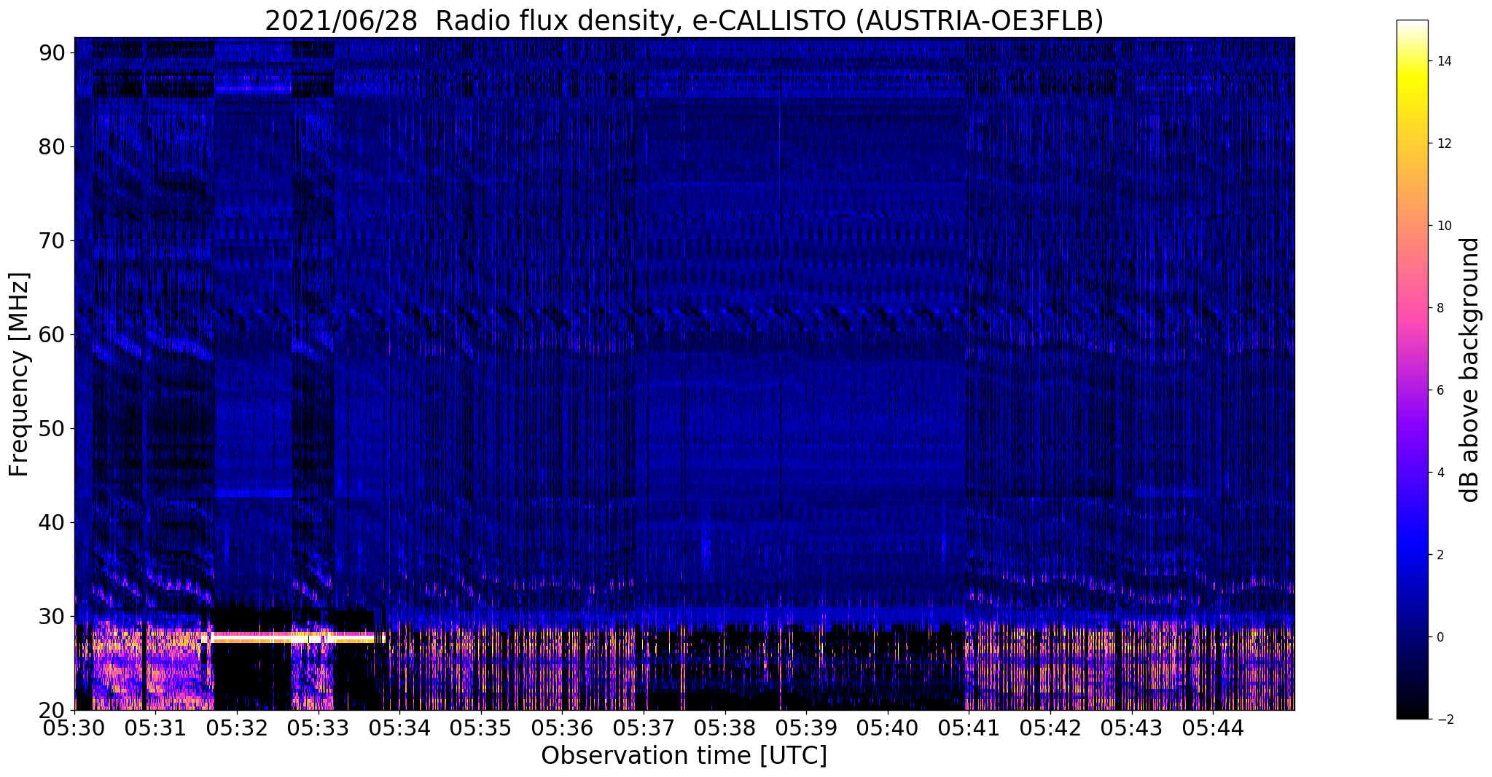Image resolution: width=1492 pixels, height=777 pixels.
Task: Click the 05:36 time tick label
Action: click(562, 728)
